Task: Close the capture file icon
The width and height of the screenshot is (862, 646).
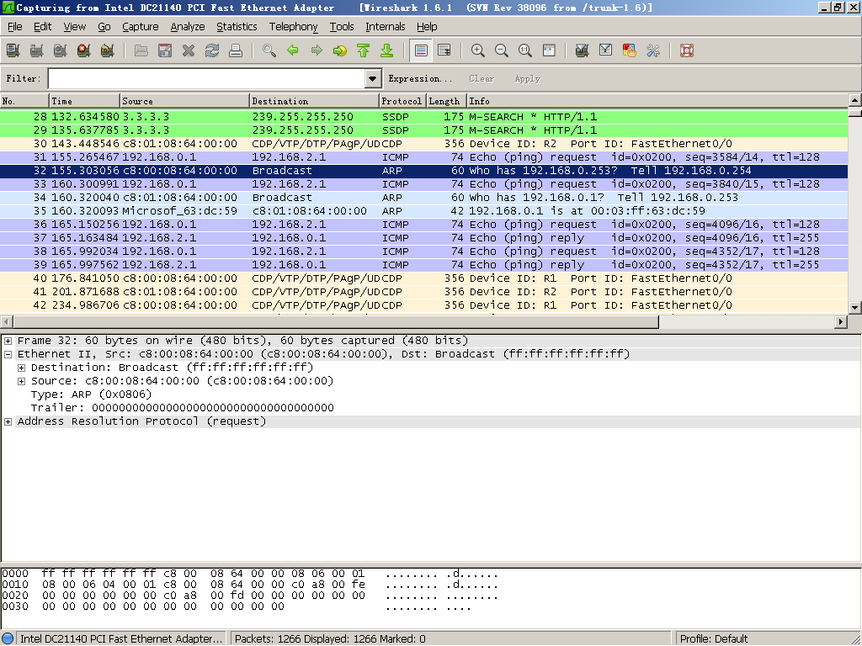Action: point(189,50)
